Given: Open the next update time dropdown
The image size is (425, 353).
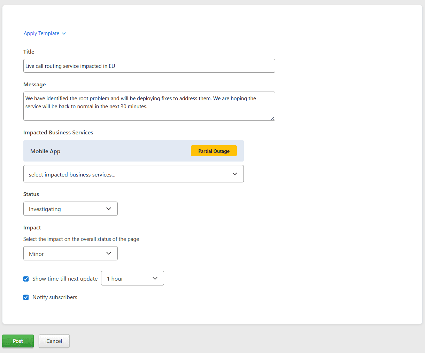Looking at the screenshot, I should coord(132,279).
